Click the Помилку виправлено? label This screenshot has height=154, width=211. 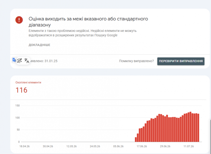136,61
